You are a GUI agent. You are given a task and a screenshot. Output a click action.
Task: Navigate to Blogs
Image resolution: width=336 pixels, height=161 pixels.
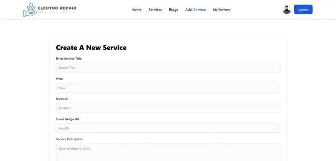173,10
